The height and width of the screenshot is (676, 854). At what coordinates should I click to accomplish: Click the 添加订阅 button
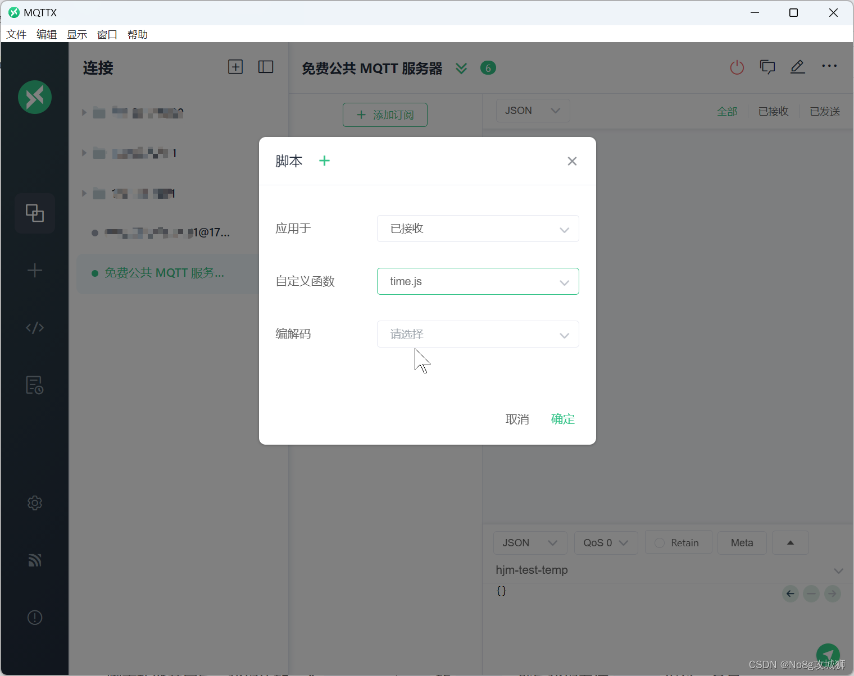[x=385, y=115]
